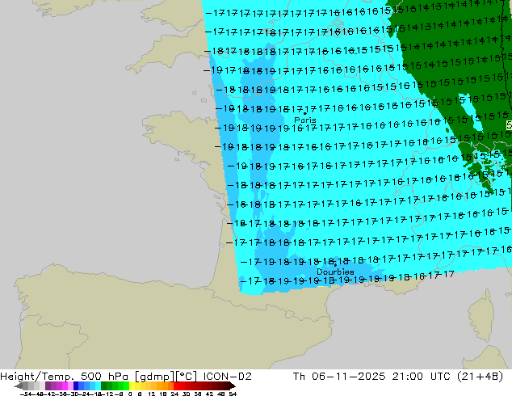
Task: Click the Dourbies location label
Action: [x=335, y=272]
